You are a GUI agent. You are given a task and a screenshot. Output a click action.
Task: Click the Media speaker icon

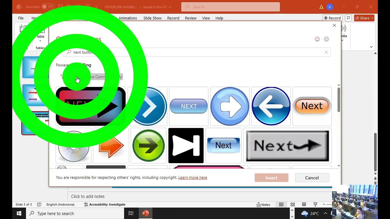(x=344, y=29)
